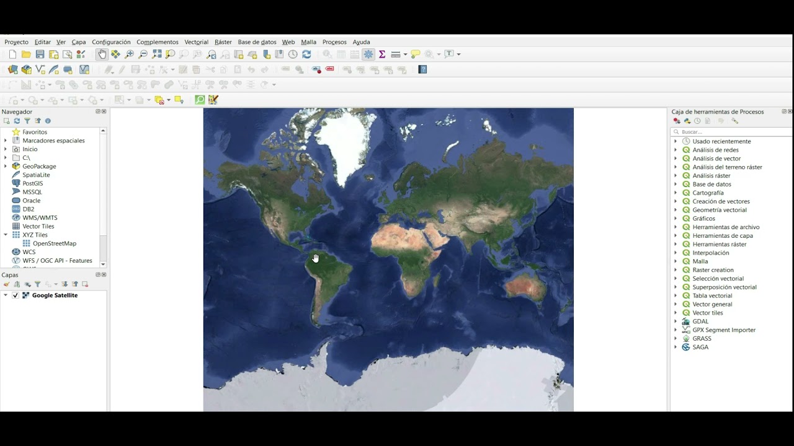Open layer styling brush icon in Capas panel
This screenshot has height=446, width=794.
pos(7,284)
